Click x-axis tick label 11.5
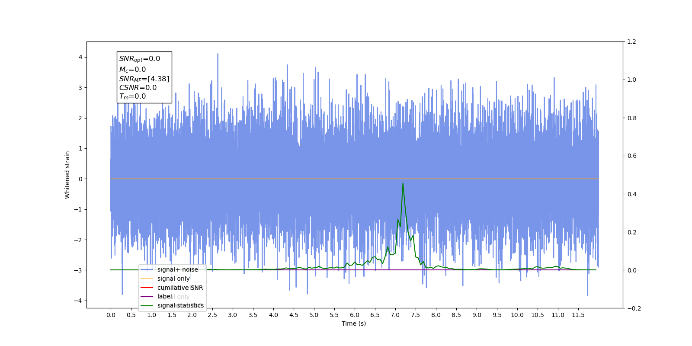This screenshot has height=346, width=692. point(578,315)
